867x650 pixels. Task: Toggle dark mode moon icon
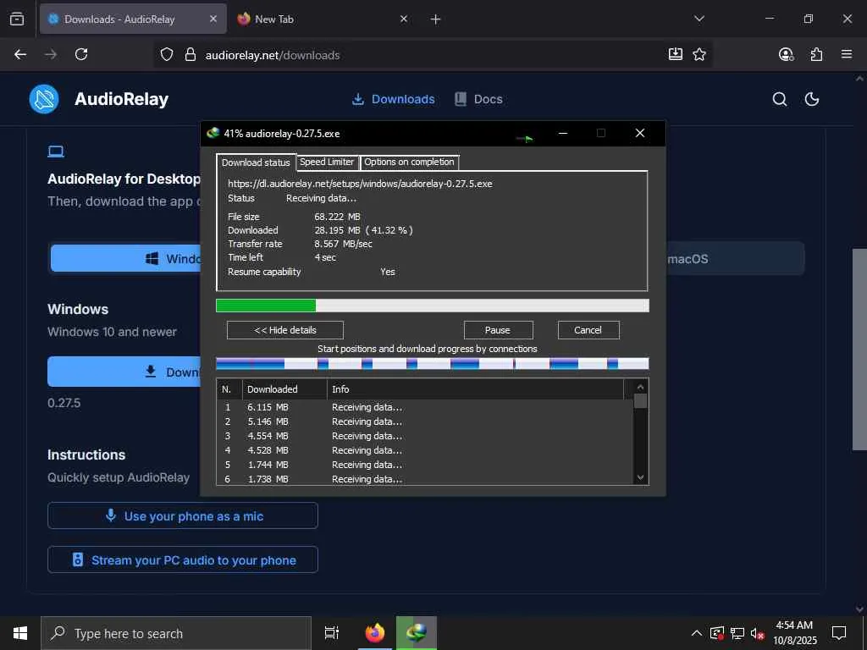(812, 99)
